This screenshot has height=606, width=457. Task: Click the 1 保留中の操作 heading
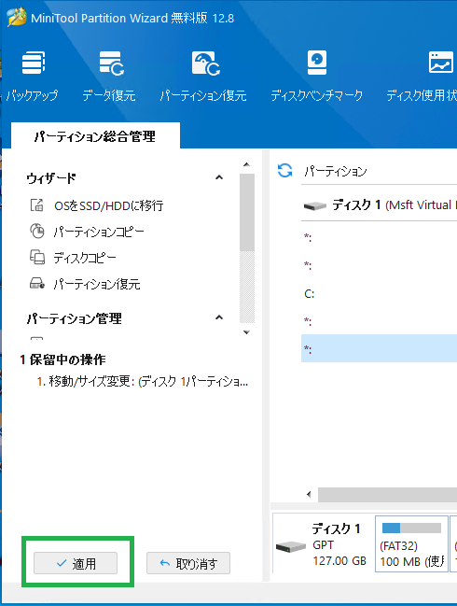62,359
